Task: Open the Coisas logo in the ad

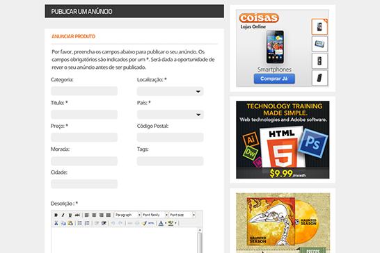Action: point(259,18)
